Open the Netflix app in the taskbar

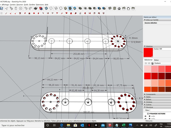coord(89,125)
